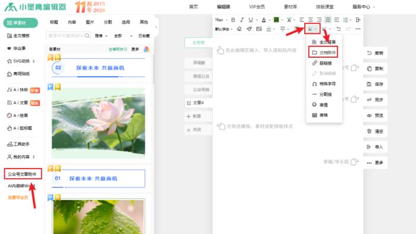The image size is (416, 234).
Task: Open the 文章4 article tab
Action: pos(198,102)
